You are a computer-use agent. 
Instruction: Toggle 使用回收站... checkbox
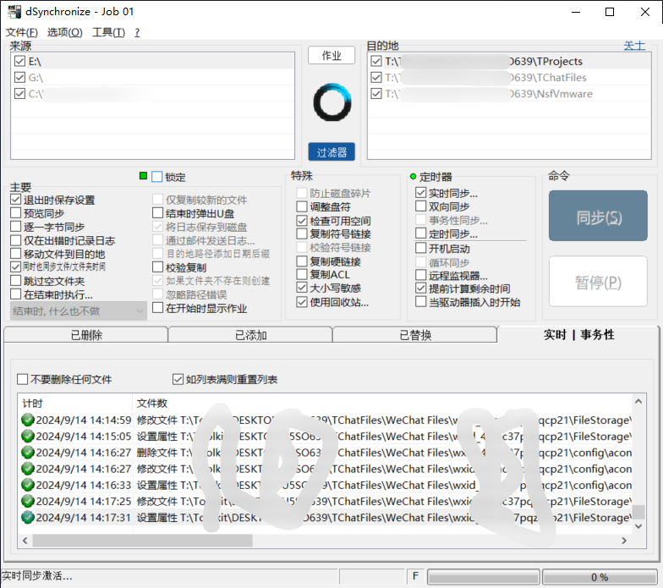coord(301,302)
